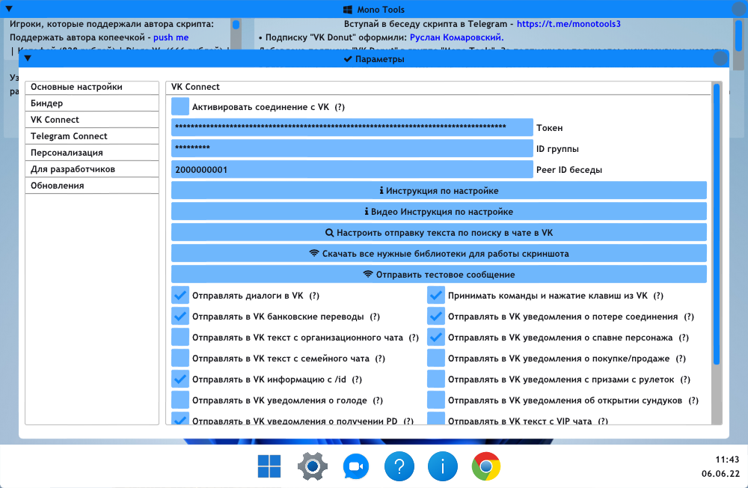Screen dimensions: 748x488
Task: Check Отправлять в VK уведомления о голоде
Action: tap(180, 400)
